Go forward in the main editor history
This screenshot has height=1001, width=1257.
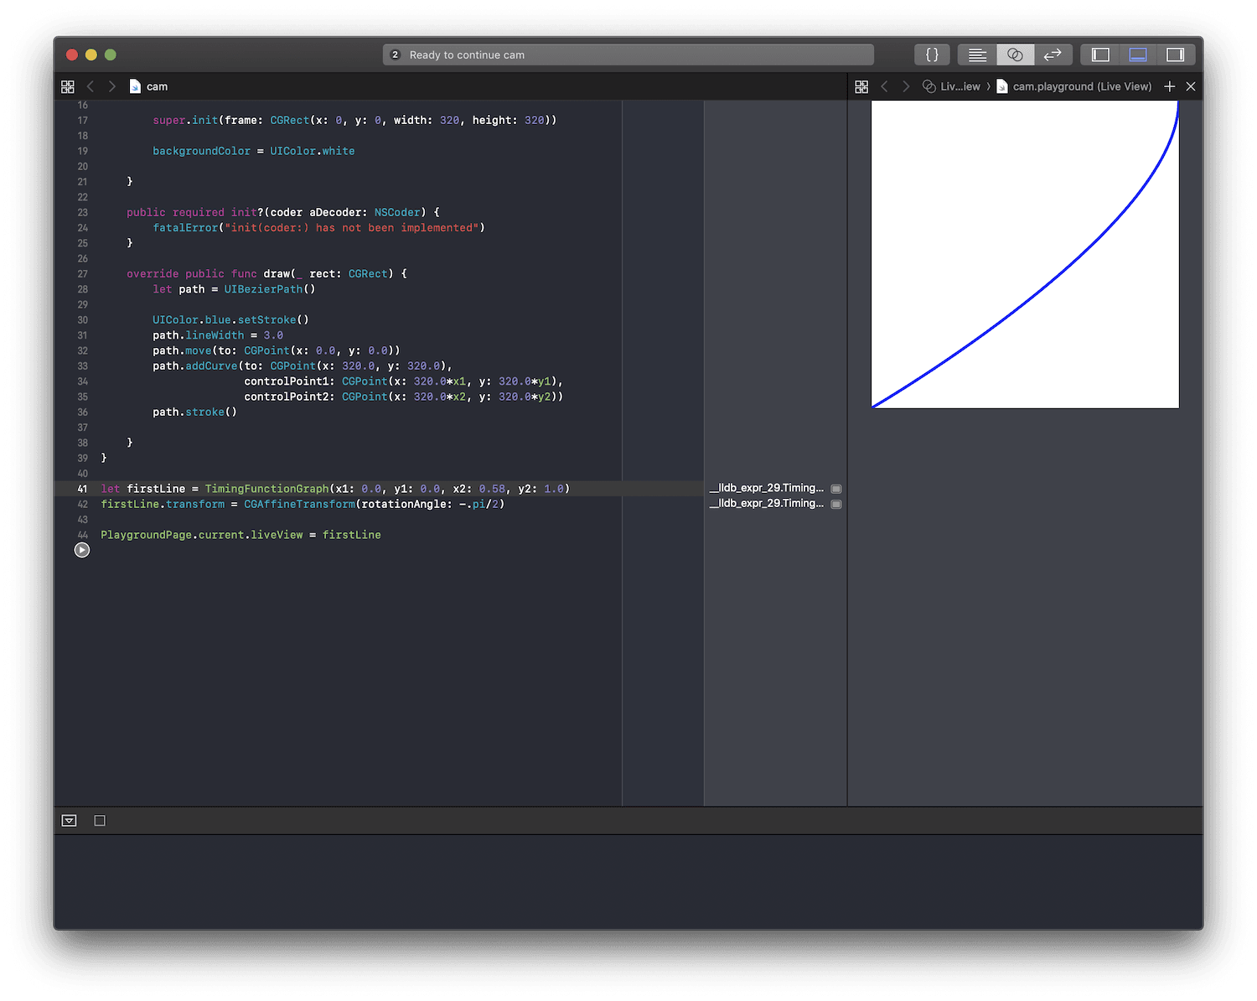pos(111,86)
